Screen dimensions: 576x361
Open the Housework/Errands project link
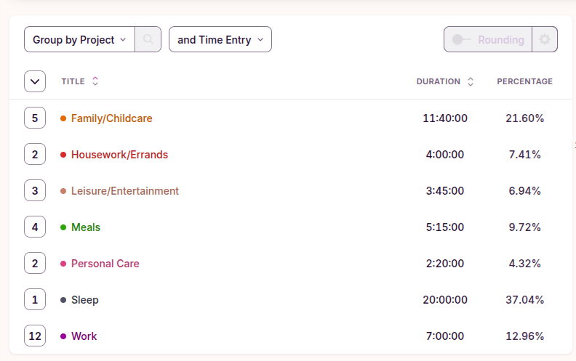(x=119, y=154)
